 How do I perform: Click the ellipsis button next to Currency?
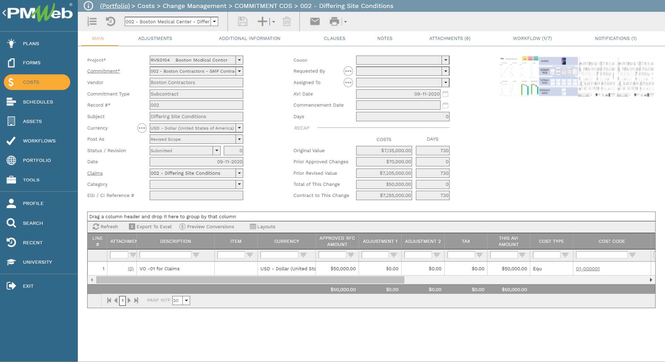point(142,128)
